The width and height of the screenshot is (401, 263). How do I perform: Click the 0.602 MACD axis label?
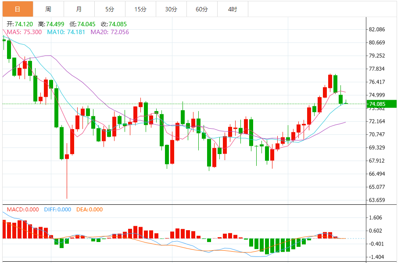(x=376, y=231)
